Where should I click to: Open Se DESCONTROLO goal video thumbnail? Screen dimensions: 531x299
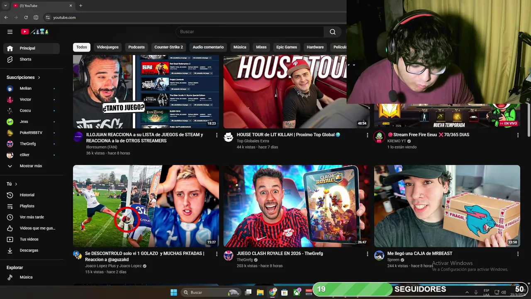tap(146, 206)
